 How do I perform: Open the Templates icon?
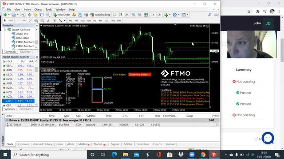(x=183, y=15)
